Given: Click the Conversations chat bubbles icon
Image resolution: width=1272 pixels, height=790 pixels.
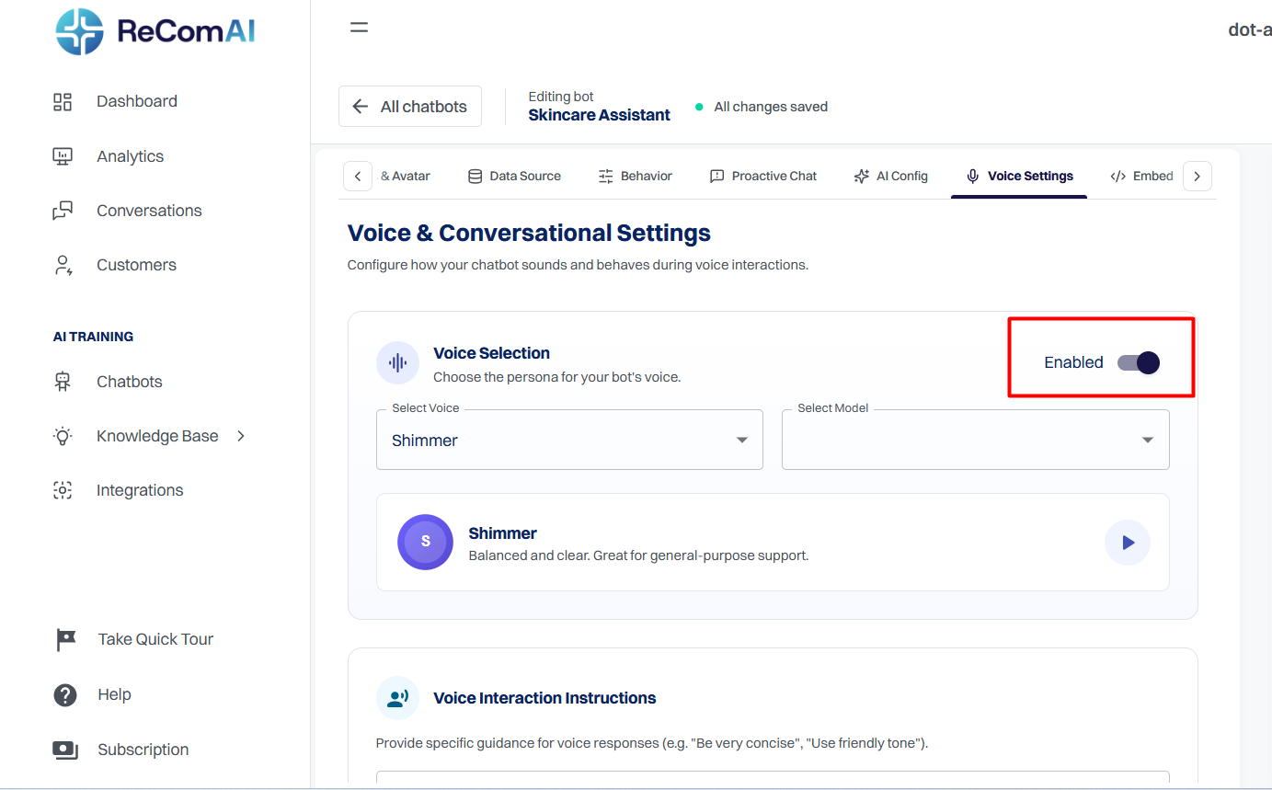Looking at the screenshot, I should (63, 211).
